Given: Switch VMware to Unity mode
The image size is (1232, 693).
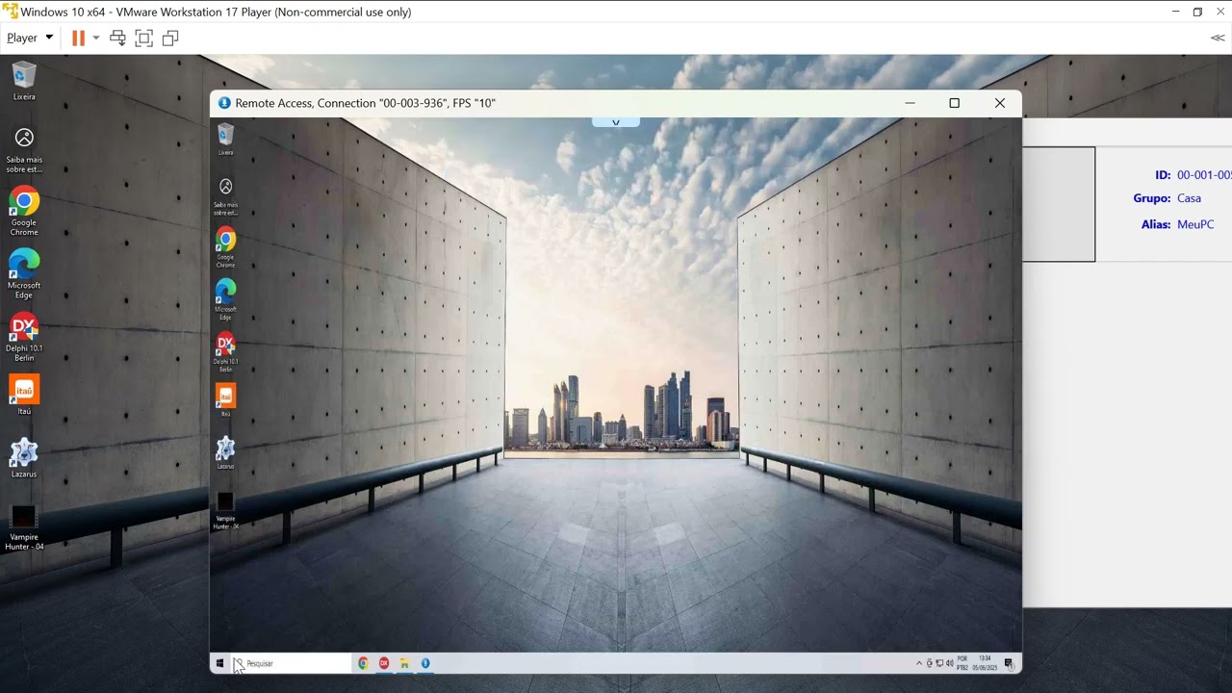Looking at the screenshot, I should click(x=170, y=38).
